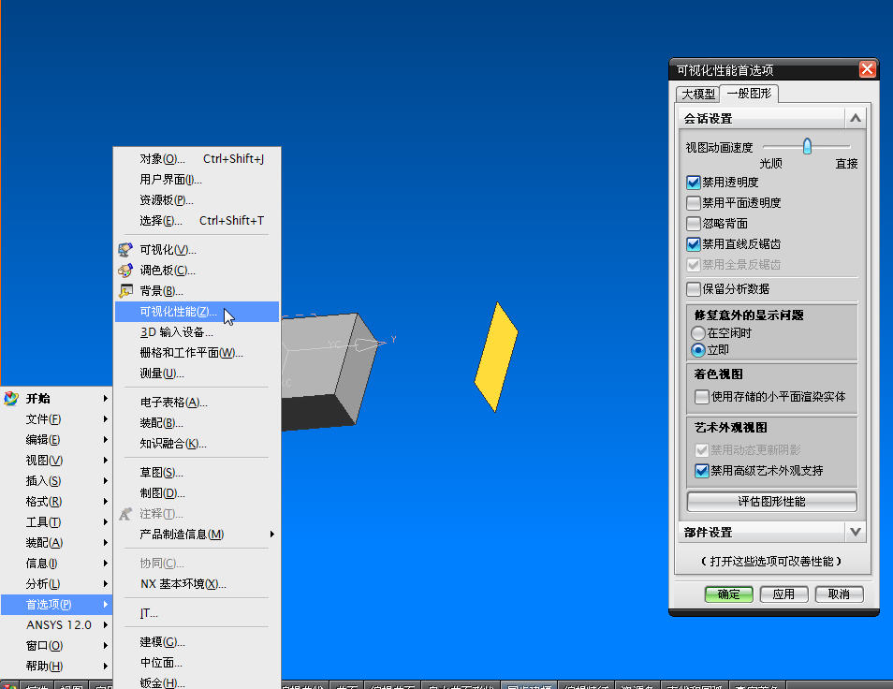Viewport: 893px width, 689px height.
Task: Open 用户界面(I) preferences
Action: [198, 180]
